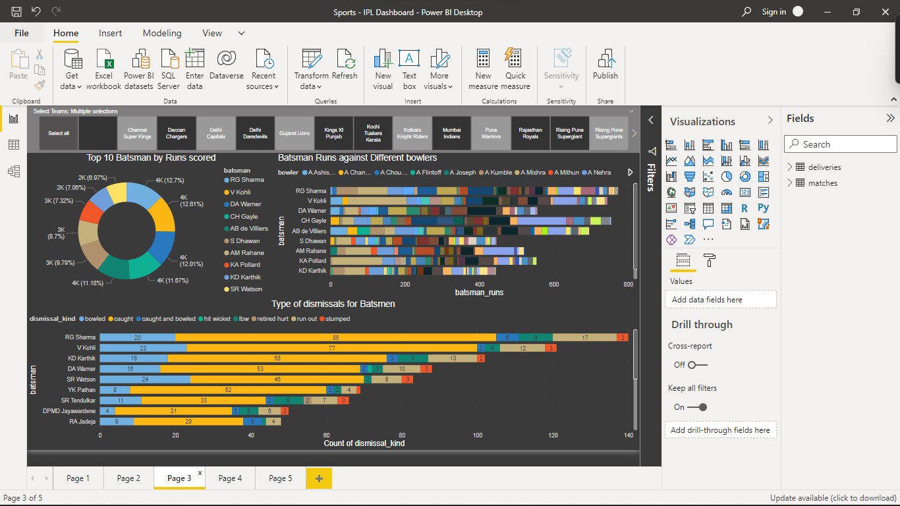Collapse the Fields pane double chevron
Screen dimensions: 900x506
(x=890, y=118)
